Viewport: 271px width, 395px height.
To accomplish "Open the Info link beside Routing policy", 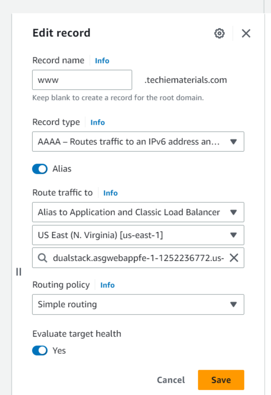I will 107,285.
